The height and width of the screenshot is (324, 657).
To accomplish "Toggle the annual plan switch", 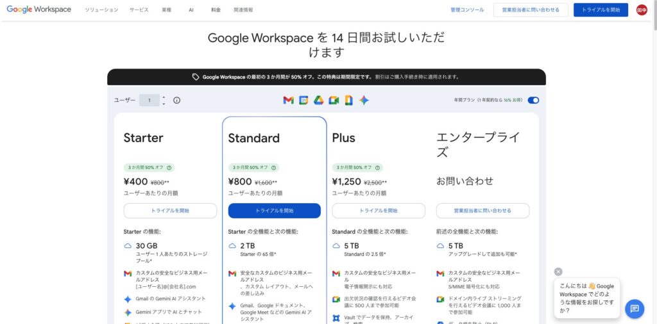I will (x=533, y=100).
